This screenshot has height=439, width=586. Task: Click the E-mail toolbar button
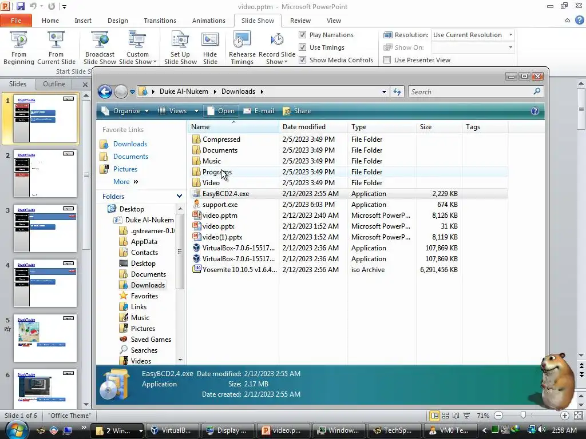(259, 111)
